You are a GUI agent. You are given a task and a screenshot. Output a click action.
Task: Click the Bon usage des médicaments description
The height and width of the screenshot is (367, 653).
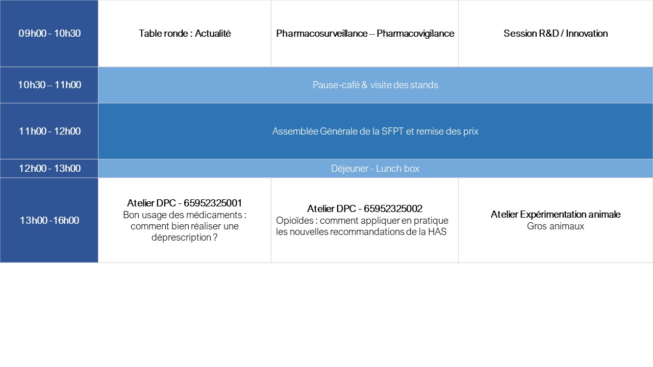tap(185, 226)
